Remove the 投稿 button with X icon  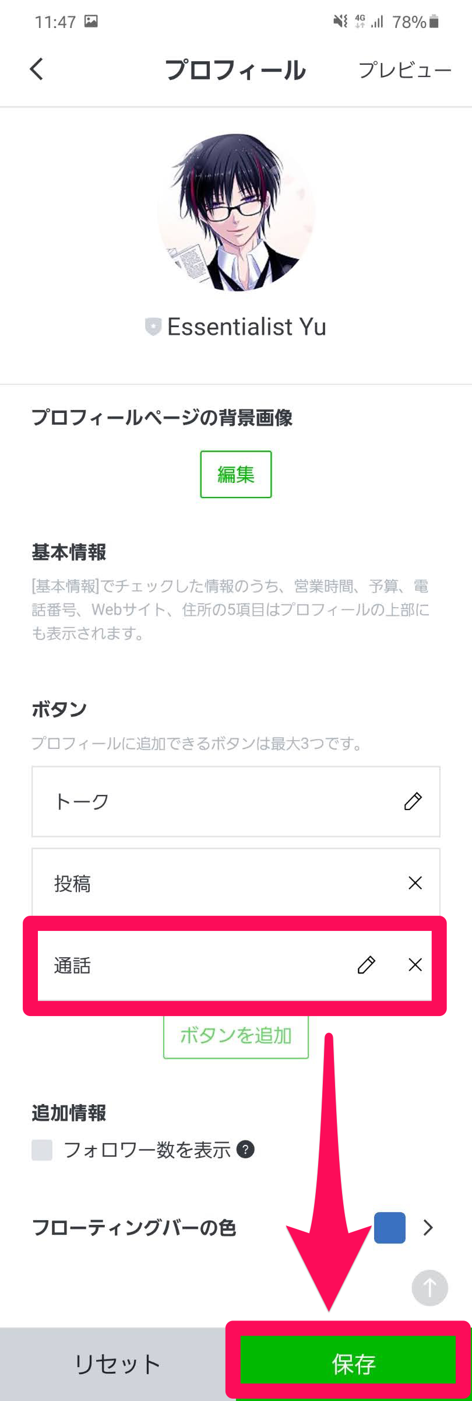(x=415, y=883)
